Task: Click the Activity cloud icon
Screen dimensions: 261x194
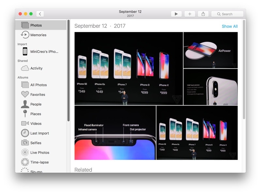Action: 25,68
